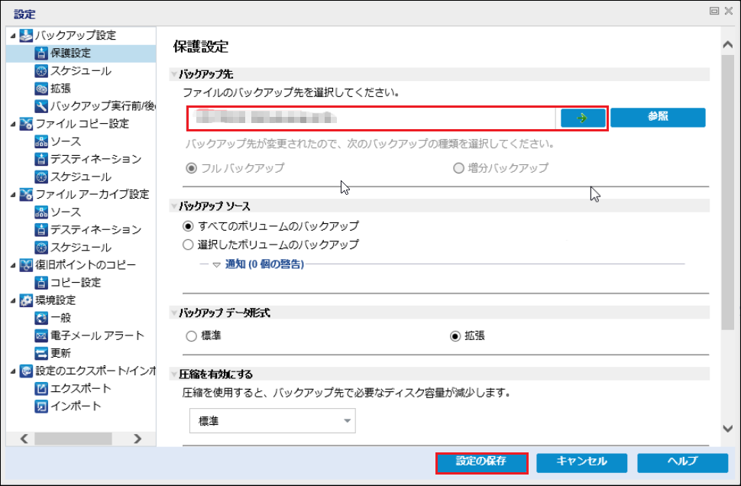This screenshot has width=741, height=486.
Task: Click the sidebar horizontal scrollbar right arrow
Action: coord(138,439)
